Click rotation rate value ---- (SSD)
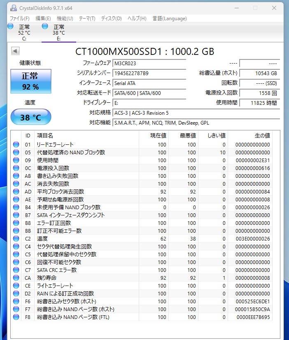Viewport: 289px width, 340px height. pos(260,83)
